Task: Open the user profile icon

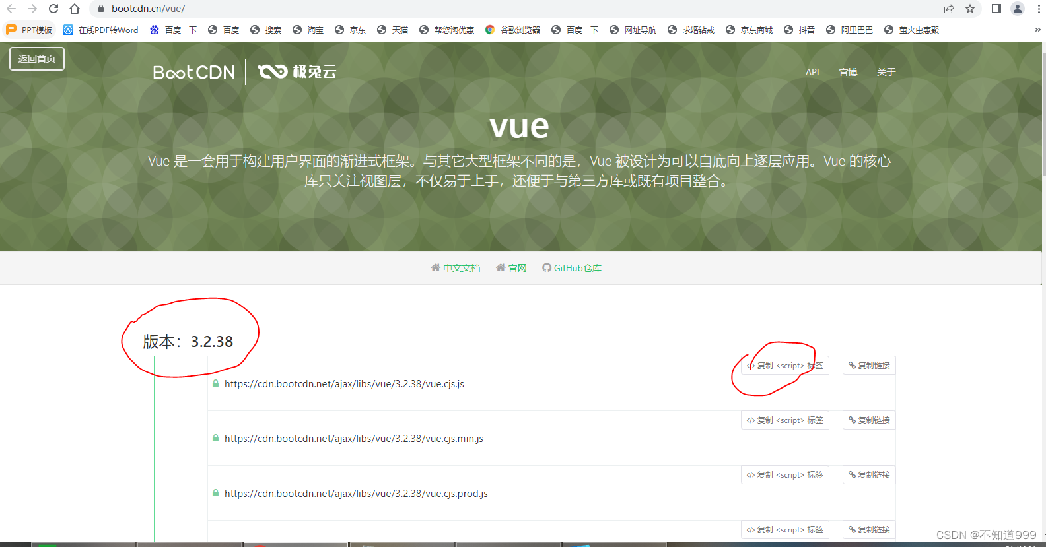Action: click(x=1018, y=9)
